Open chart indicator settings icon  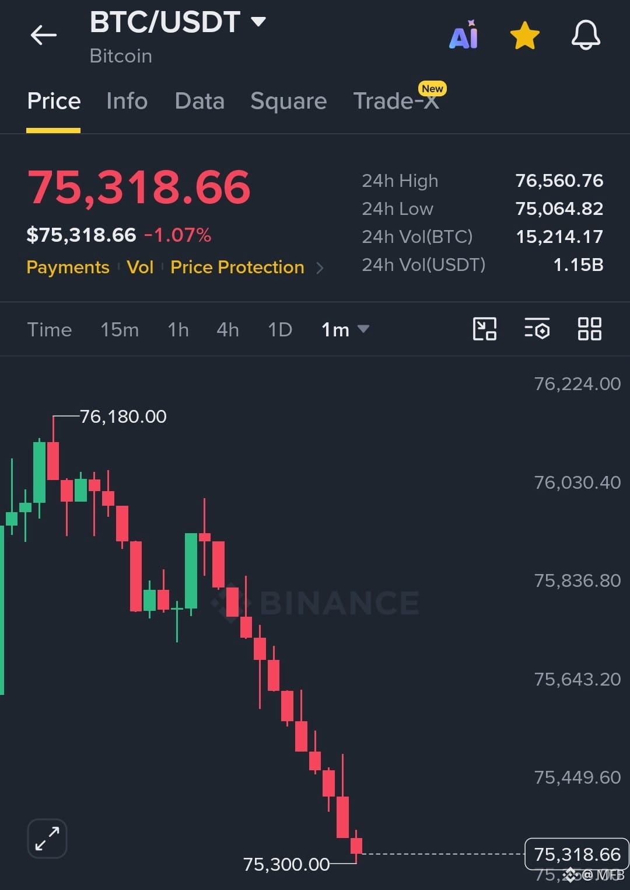click(x=537, y=329)
